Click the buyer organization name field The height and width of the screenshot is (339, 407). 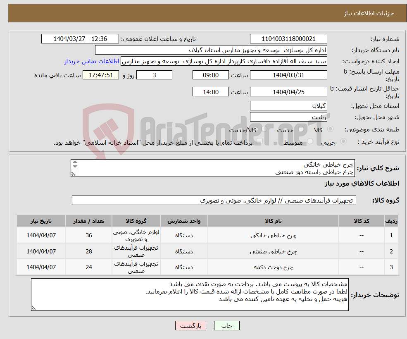(x=211, y=50)
